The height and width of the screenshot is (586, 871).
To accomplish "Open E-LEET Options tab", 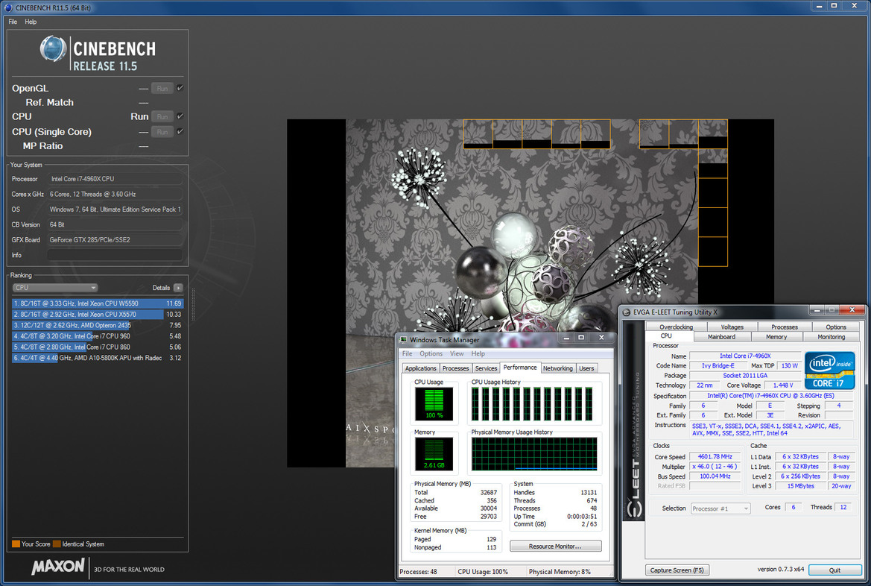I will point(836,327).
